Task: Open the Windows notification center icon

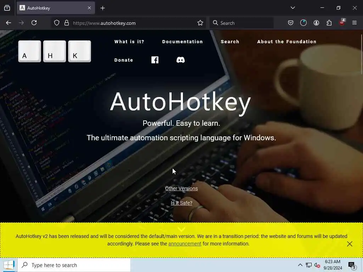Action: [352, 265]
